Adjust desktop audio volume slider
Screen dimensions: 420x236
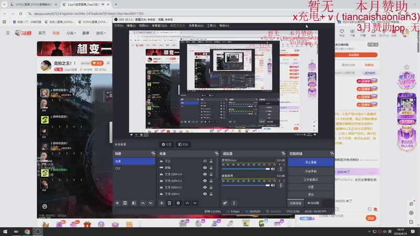(246, 185)
